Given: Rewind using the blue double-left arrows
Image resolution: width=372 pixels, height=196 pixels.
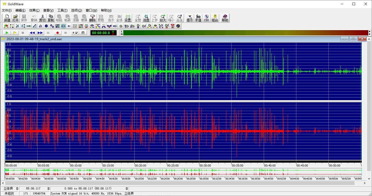Looking at the screenshot, I should pyautogui.click(x=32, y=33).
